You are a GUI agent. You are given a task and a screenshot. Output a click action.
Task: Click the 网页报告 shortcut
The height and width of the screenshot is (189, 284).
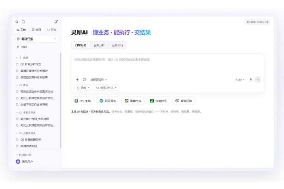108,101
